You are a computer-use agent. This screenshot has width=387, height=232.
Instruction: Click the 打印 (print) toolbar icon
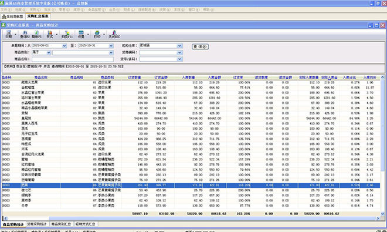click(97, 35)
